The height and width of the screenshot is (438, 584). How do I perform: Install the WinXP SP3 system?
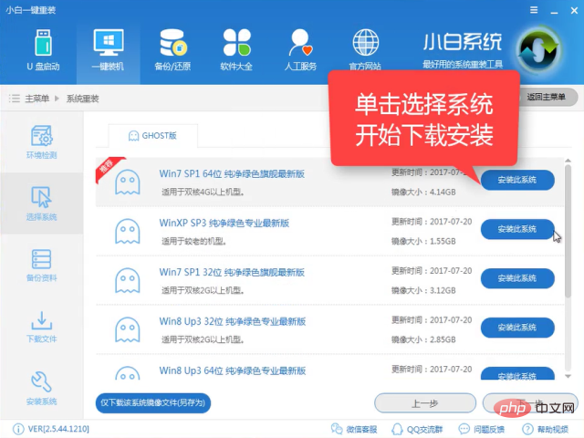click(516, 229)
